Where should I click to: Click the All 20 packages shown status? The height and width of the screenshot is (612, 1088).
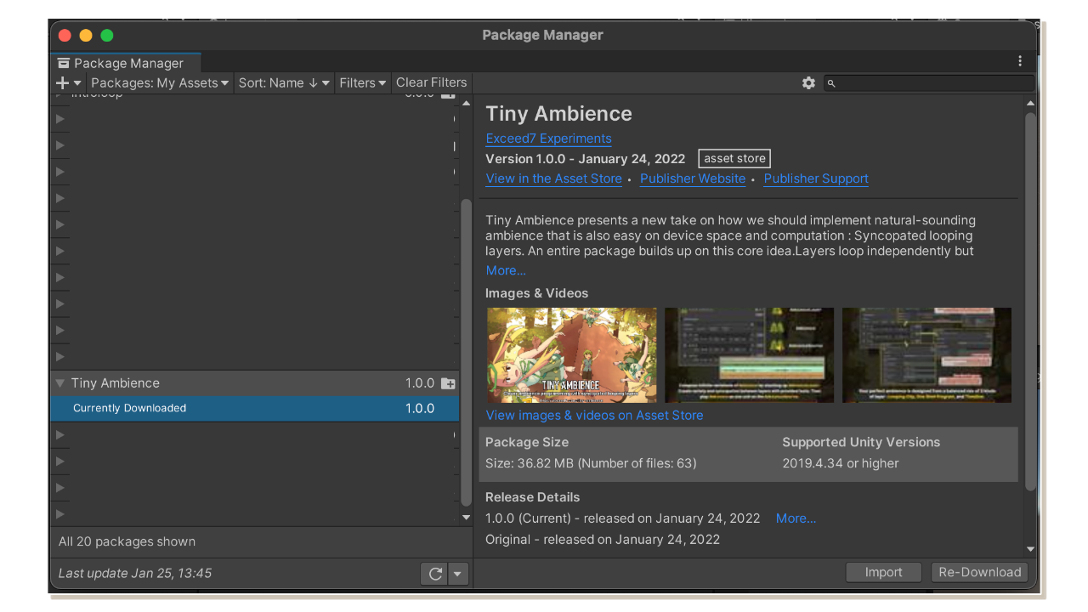tap(127, 541)
